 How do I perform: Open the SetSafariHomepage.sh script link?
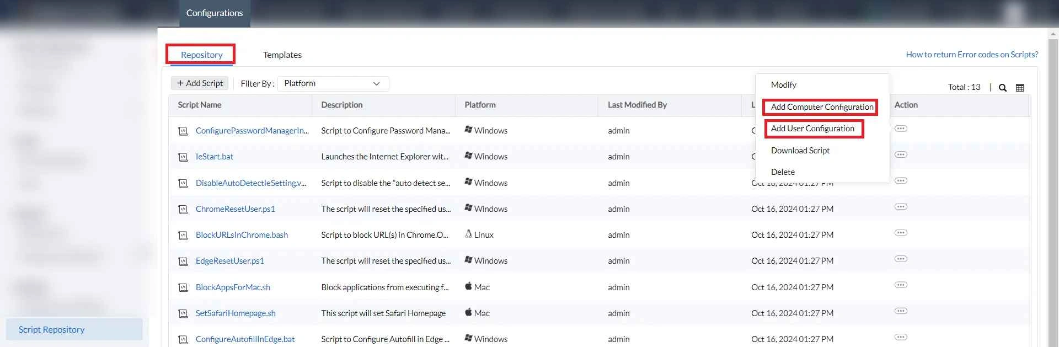pos(236,313)
